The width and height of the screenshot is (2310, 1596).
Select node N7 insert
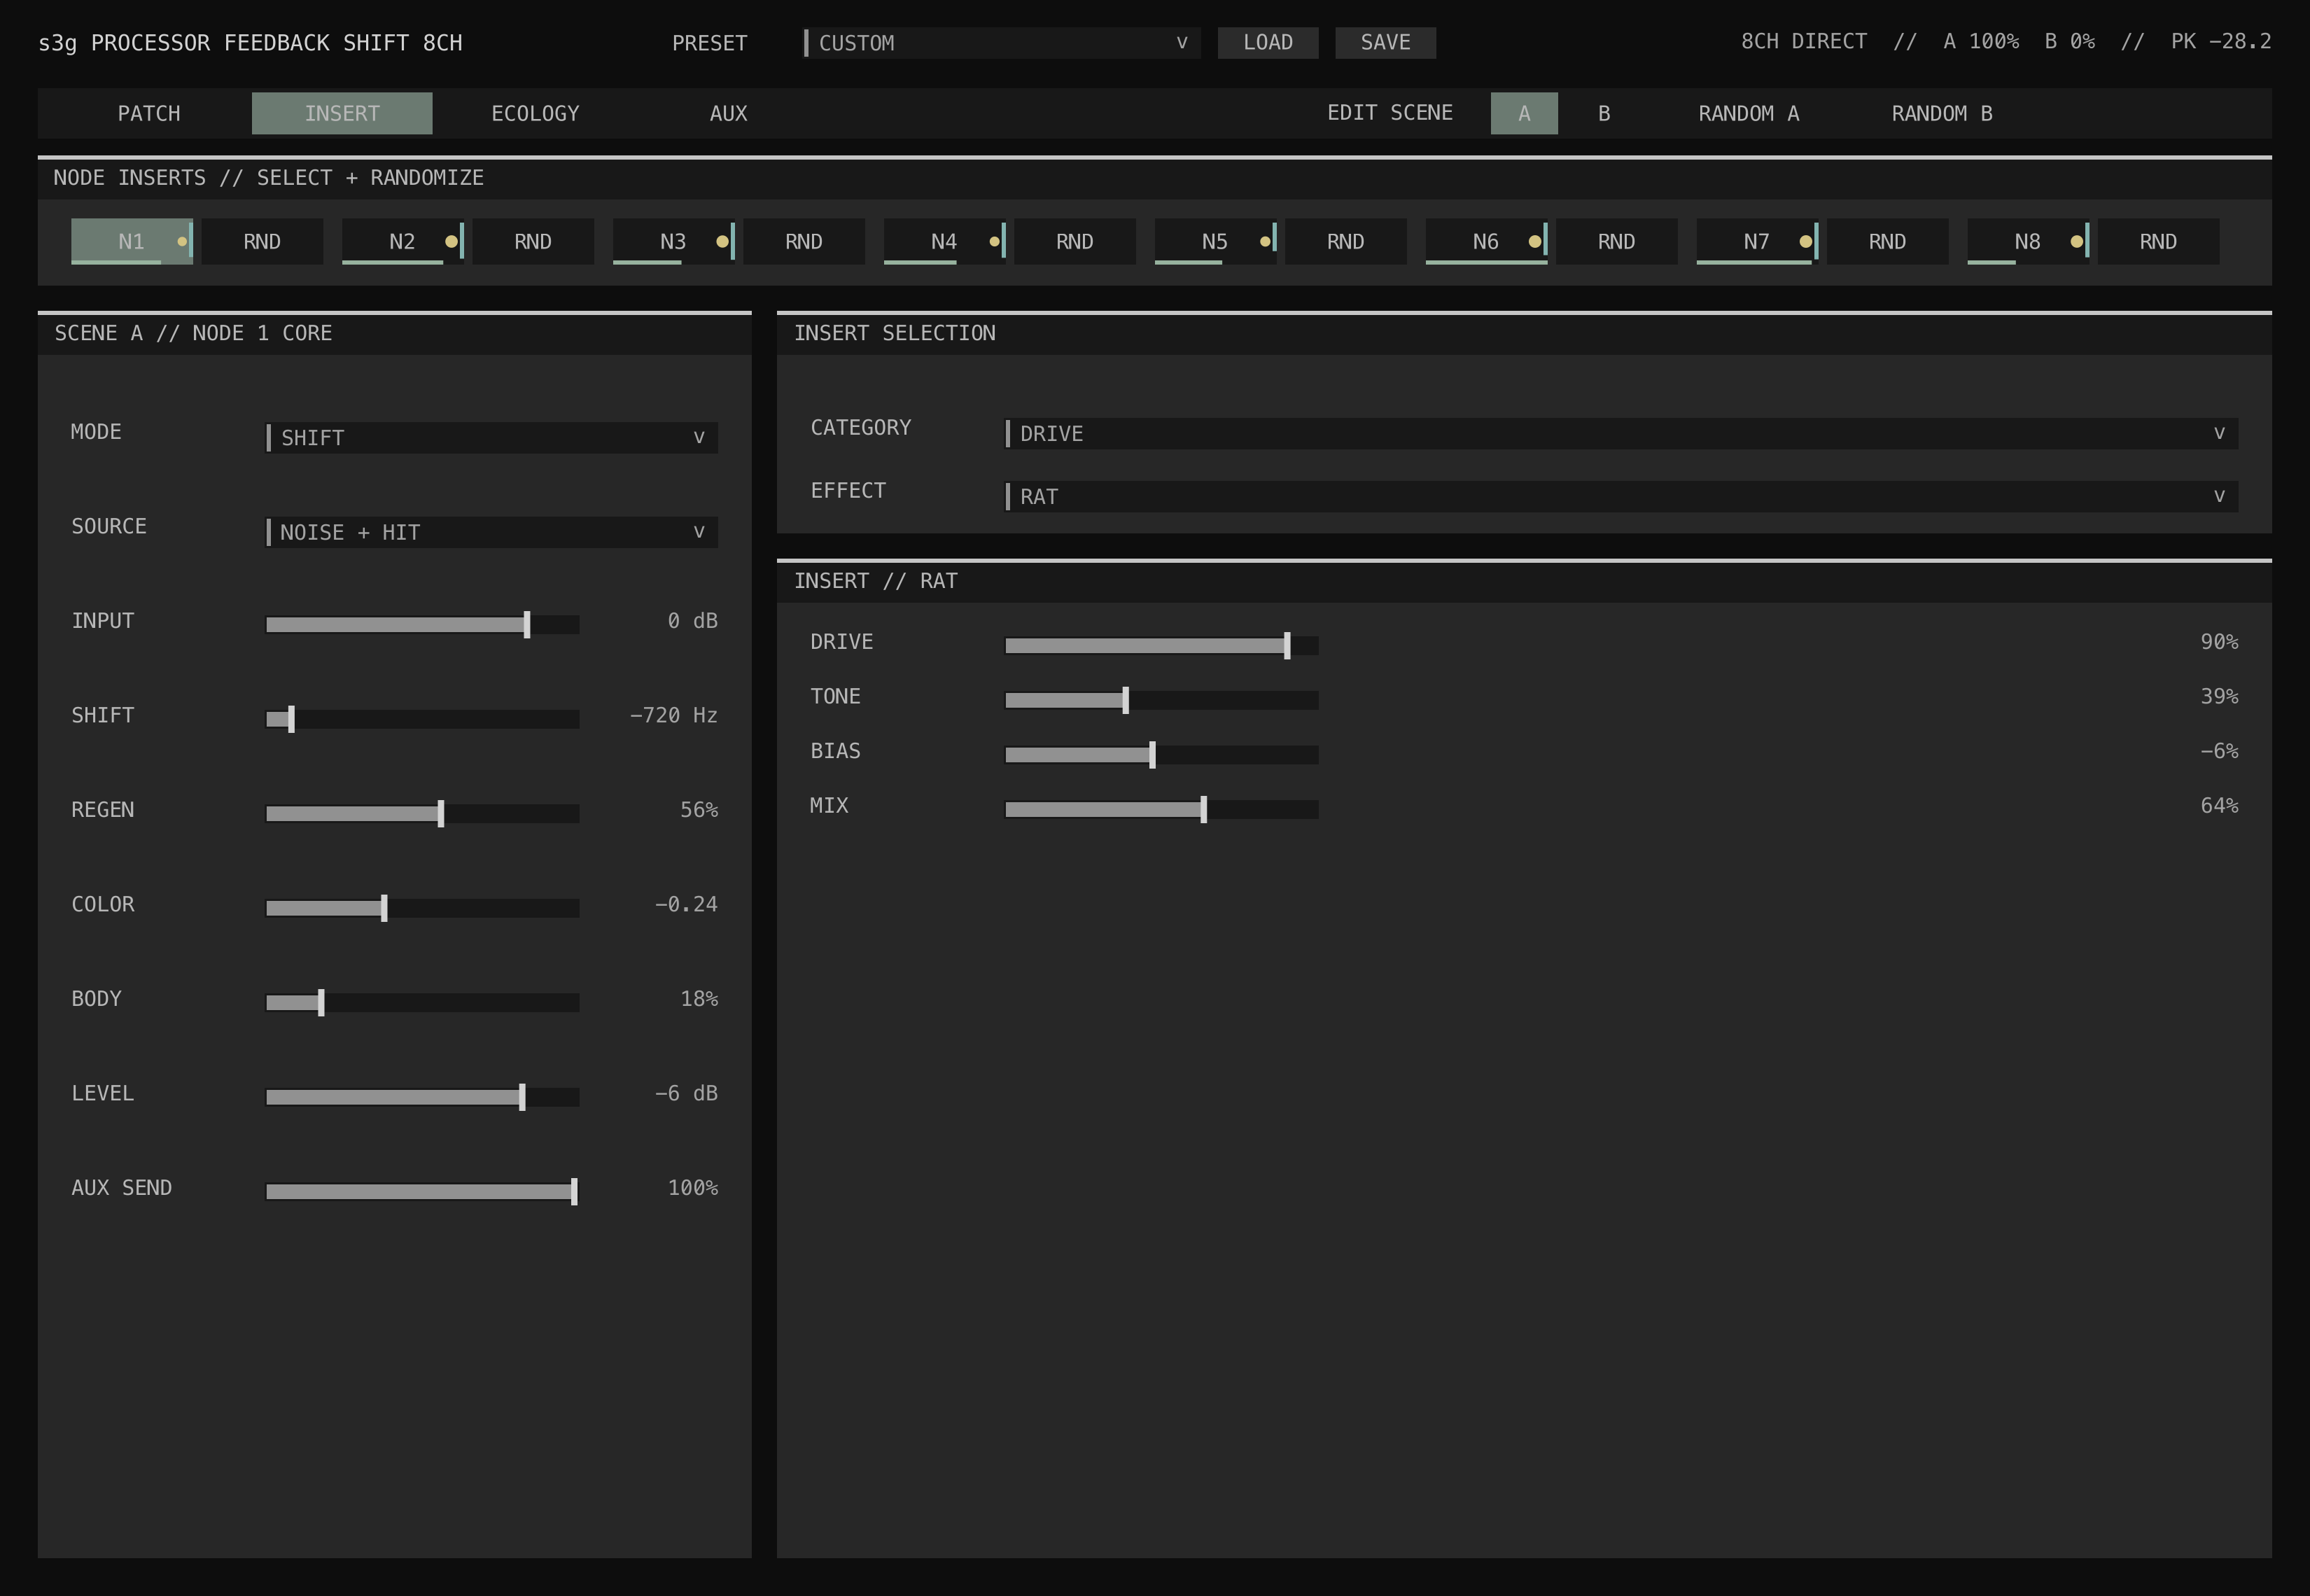[x=1758, y=241]
